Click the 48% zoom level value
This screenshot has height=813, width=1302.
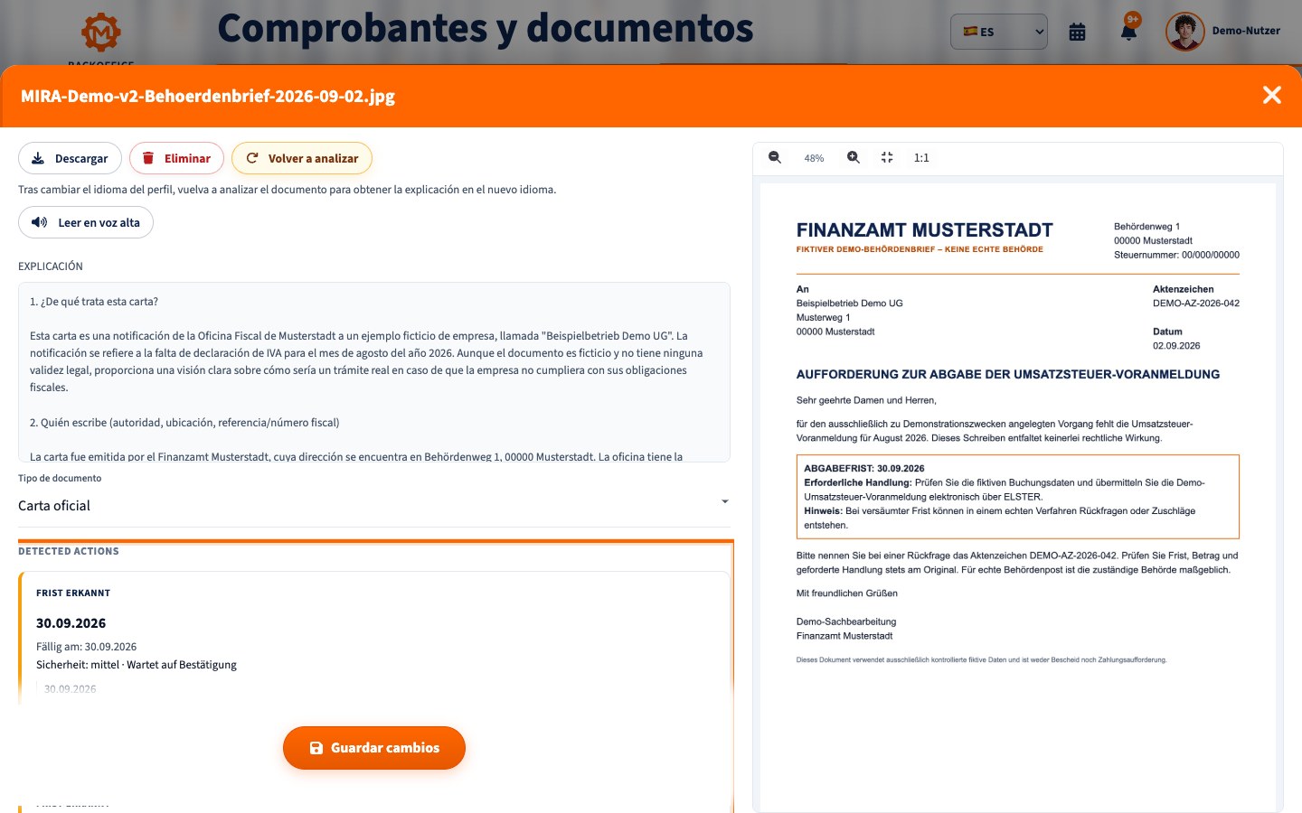point(814,158)
